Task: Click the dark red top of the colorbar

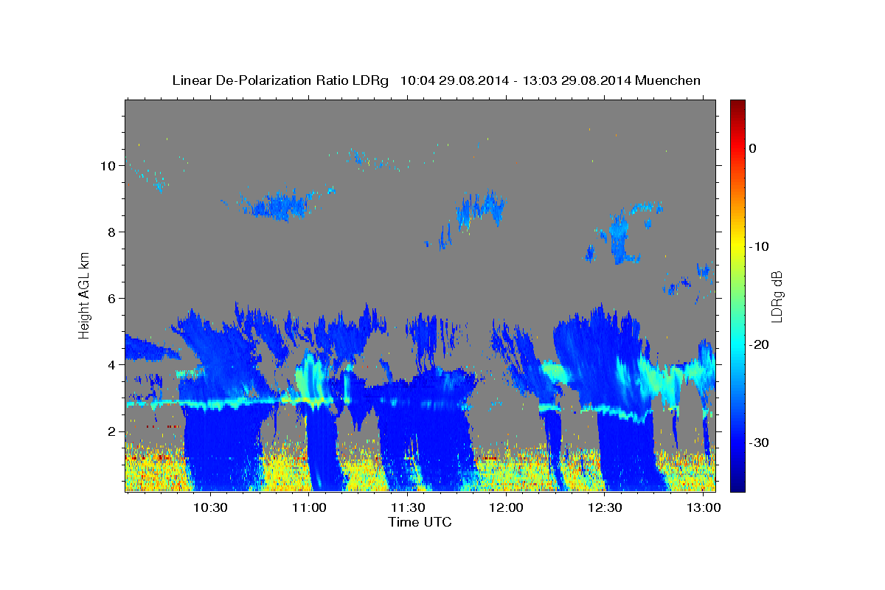Action: (x=737, y=105)
